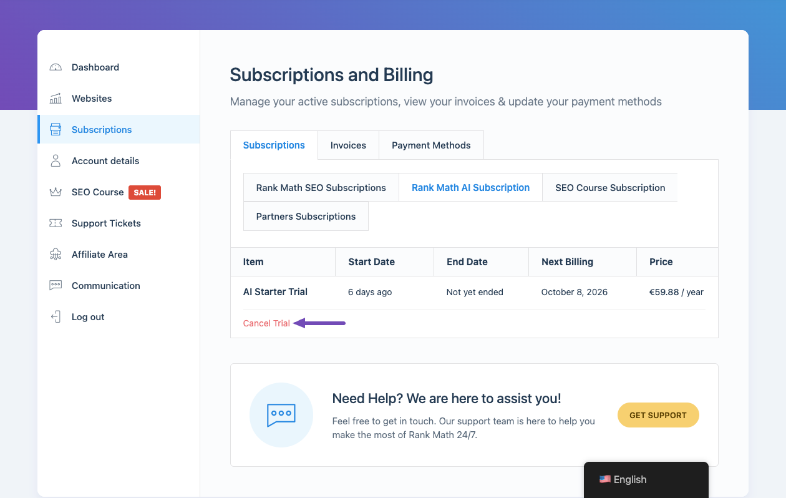Select the Subscriptions sidebar item
The height and width of the screenshot is (498, 786).
119,129
